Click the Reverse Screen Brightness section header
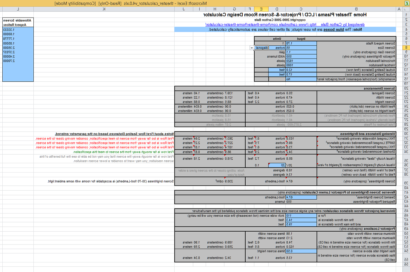The width and height of the screenshot is (410, 272). coord(285,192)
